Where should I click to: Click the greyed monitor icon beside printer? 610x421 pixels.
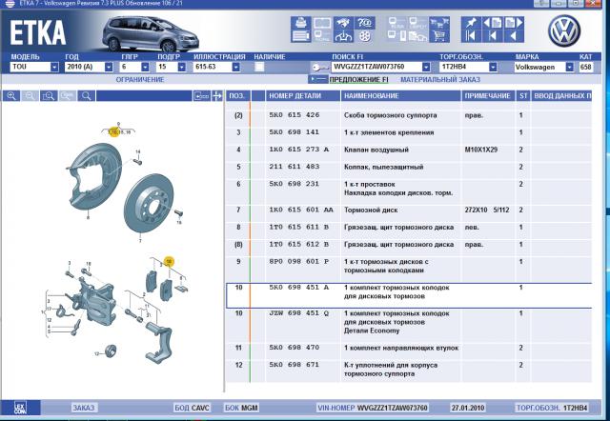tap(322, 23)
